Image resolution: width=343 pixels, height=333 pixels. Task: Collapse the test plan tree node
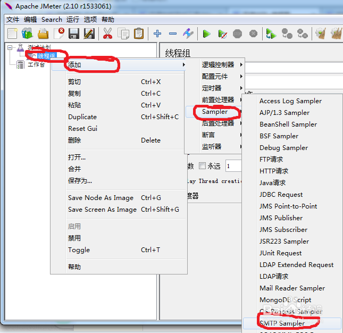pos(10,47)
